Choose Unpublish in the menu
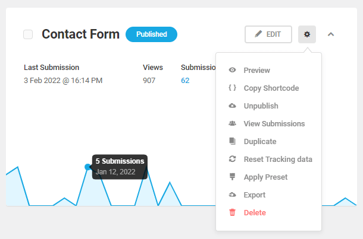The width and height of the screenshot is (363, 239). [261, 106]
